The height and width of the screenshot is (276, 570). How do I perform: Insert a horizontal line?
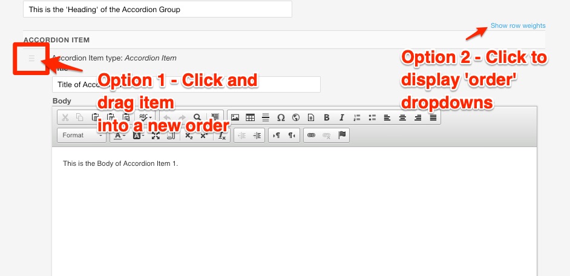click(265, 117)
